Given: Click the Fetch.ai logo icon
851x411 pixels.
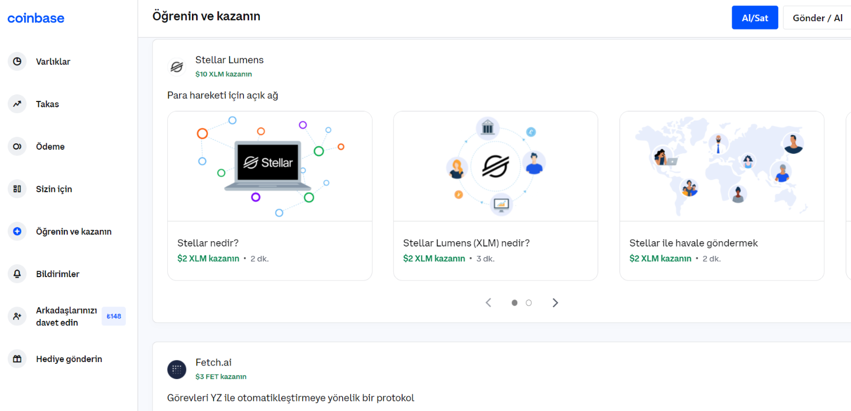Looking at the screenshot, I should click(x=177, y=369).
